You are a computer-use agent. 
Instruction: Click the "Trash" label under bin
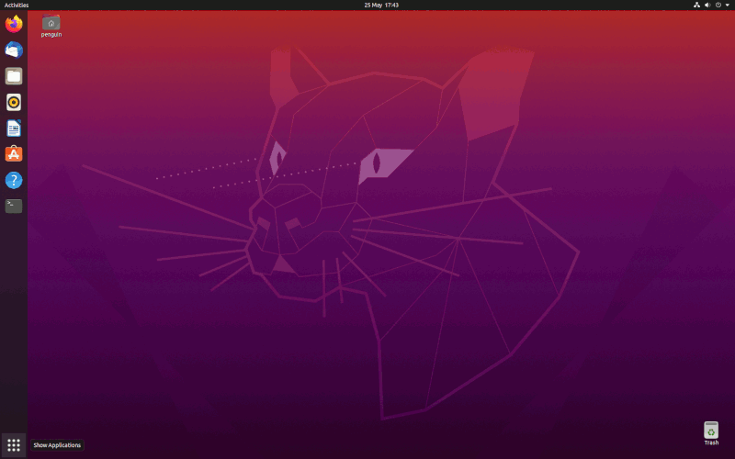[x=711, y=442]
